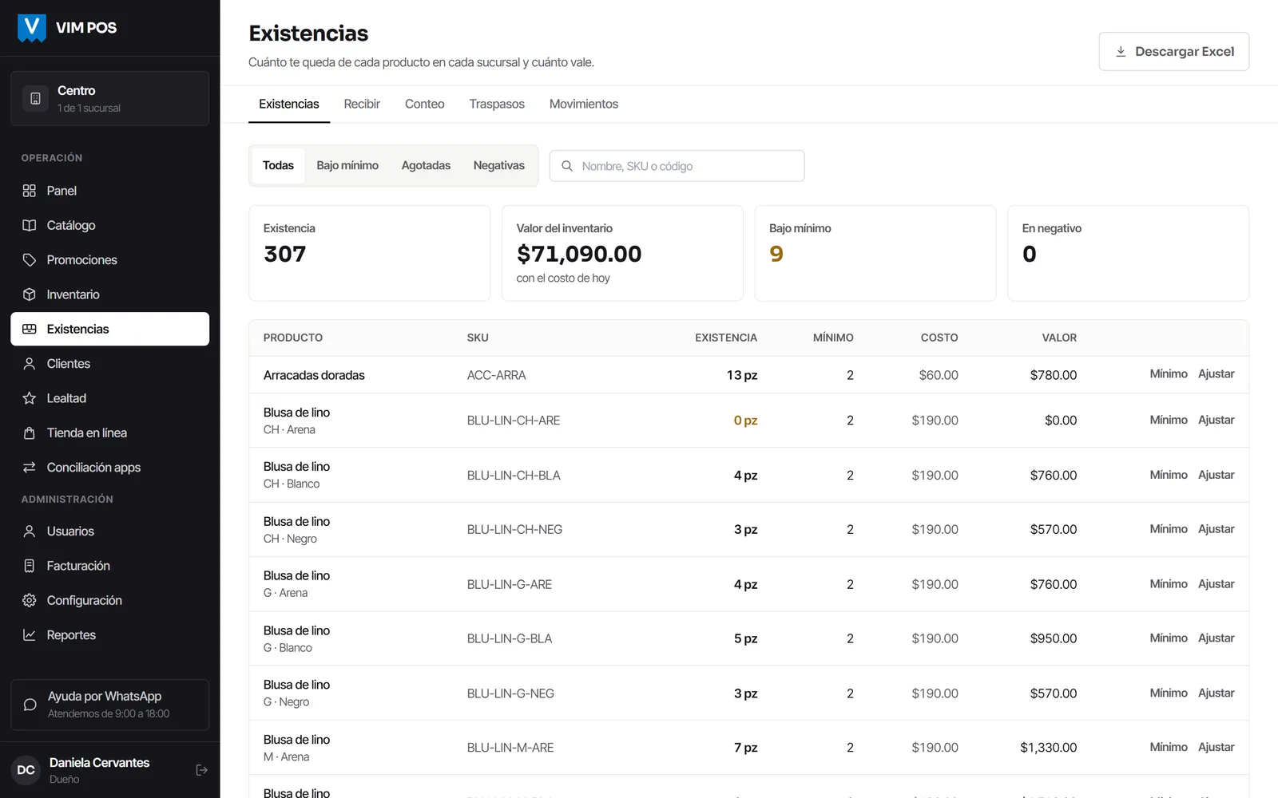Click the DC user avatar
The image size is (1278, 798).
point(26,770)
